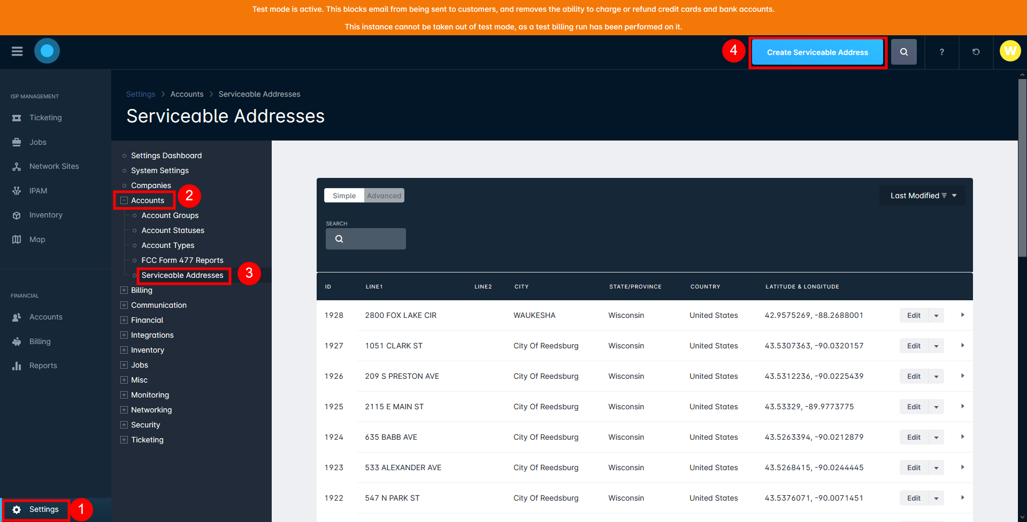Viewport: 1027px width, 522px height.
Task: Click the Create Serviceable Address button
Action: (x=817, y=52)
